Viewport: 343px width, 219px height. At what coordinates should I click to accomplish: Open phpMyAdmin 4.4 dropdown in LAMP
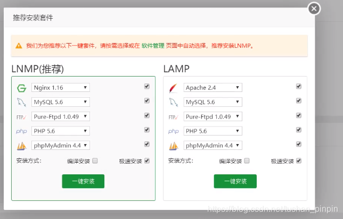[x=213, y=146]
